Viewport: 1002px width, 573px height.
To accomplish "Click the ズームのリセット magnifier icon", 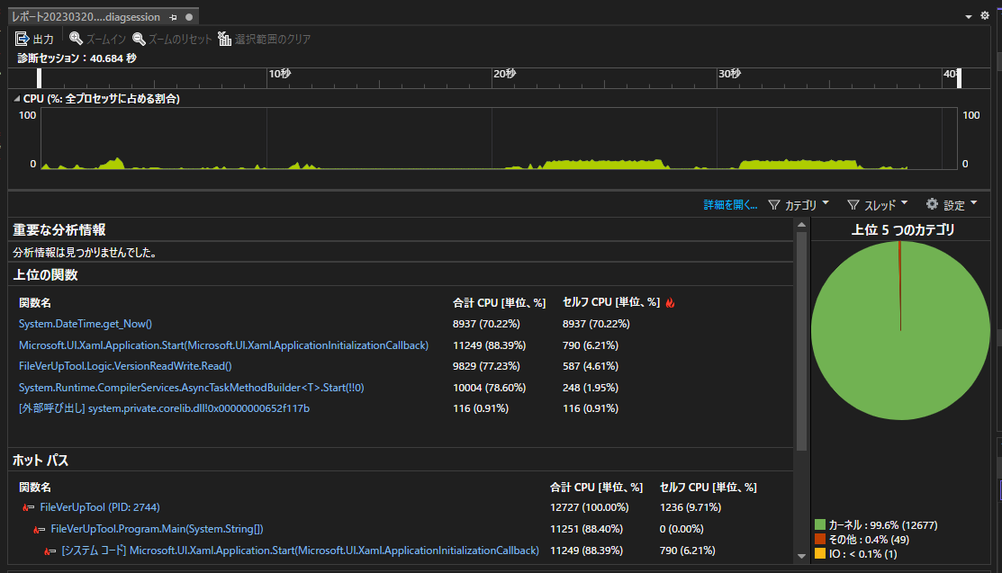I will click(139, 39).
